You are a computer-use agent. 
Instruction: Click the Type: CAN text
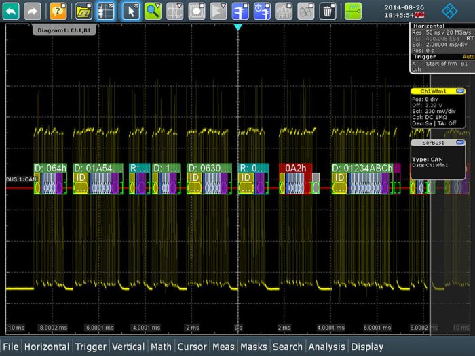[427, 159]
